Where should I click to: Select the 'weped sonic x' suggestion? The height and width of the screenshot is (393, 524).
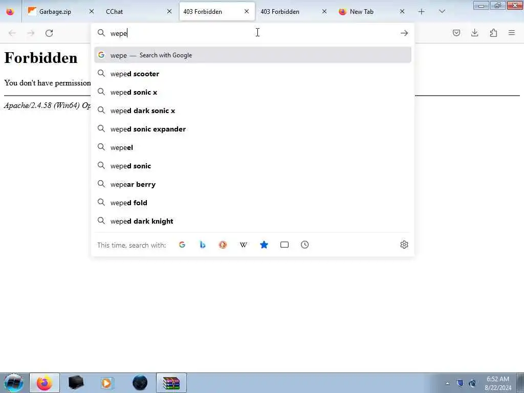[253, 92]
